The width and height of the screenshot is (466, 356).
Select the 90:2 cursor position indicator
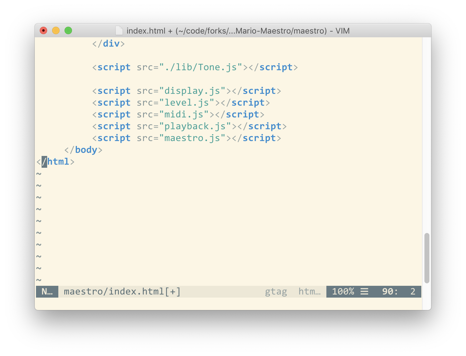coord(398,291)
